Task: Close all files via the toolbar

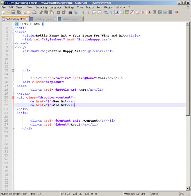Action: click(29, 12)
